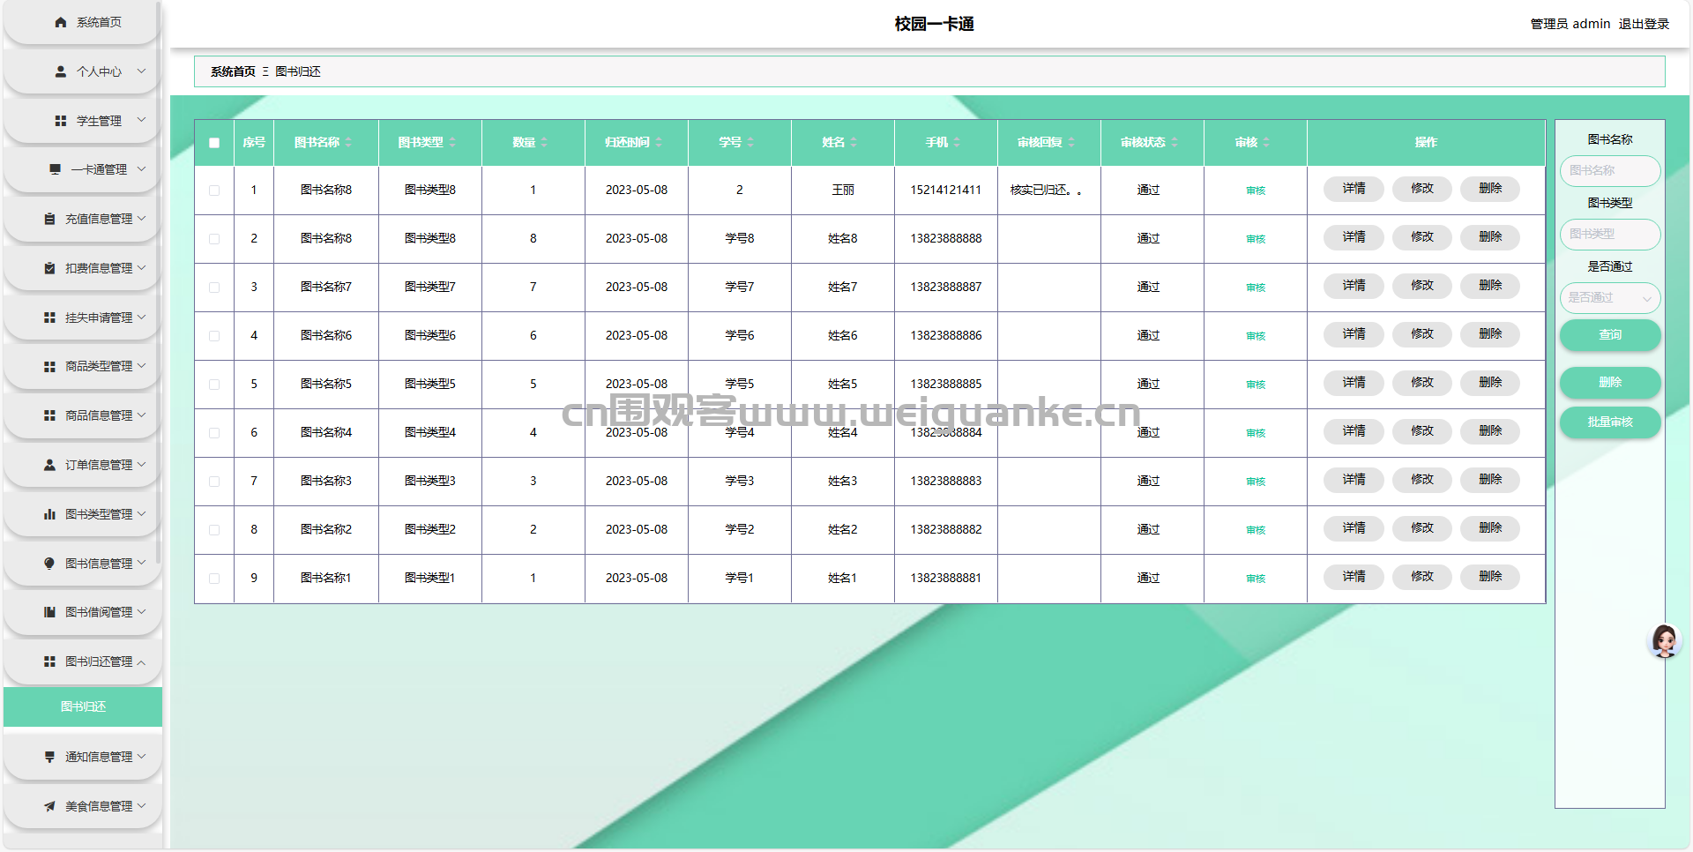Click the 图书类型 search input
The image size is (1693, 852).
point(1610,235)
